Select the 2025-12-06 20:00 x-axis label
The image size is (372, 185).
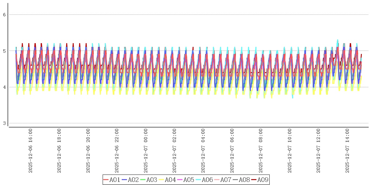pyautogui.click(x=88, y=151)
